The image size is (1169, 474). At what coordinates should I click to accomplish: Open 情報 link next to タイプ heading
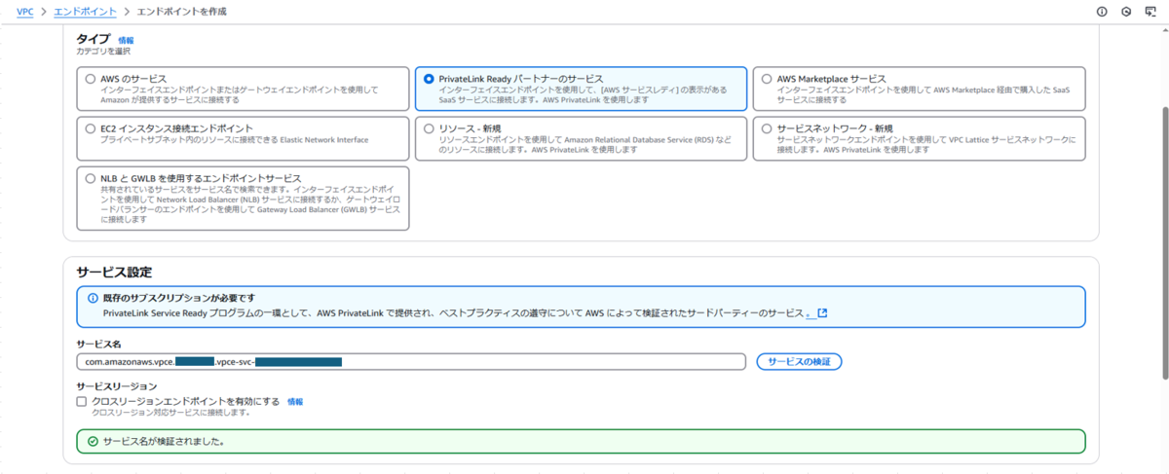tap(126, 40)
